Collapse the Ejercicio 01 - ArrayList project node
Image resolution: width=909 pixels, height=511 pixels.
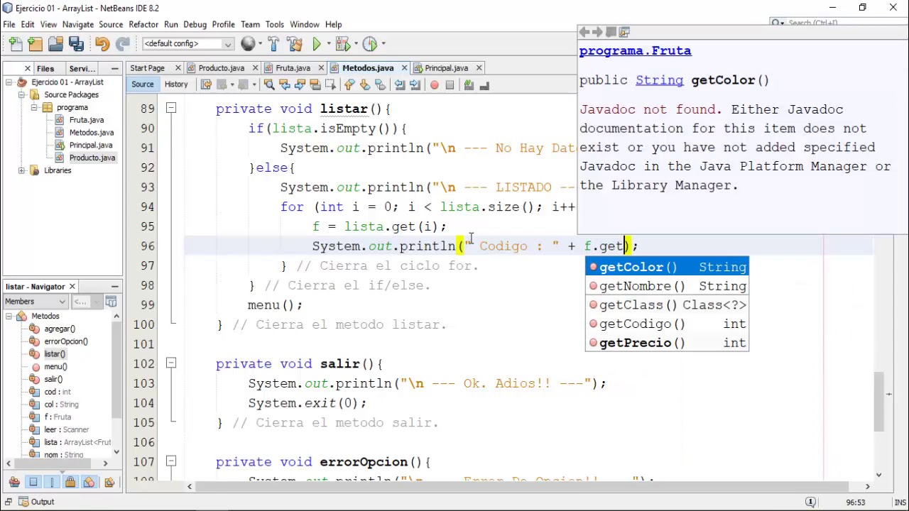9,82
